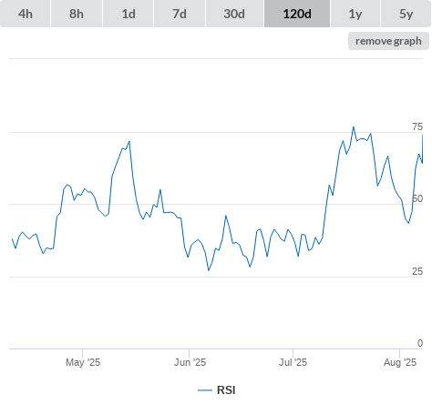Click the lowest RSI dip in early June
432x414 pixels.
pyautogui.click(x=209, y=270)
